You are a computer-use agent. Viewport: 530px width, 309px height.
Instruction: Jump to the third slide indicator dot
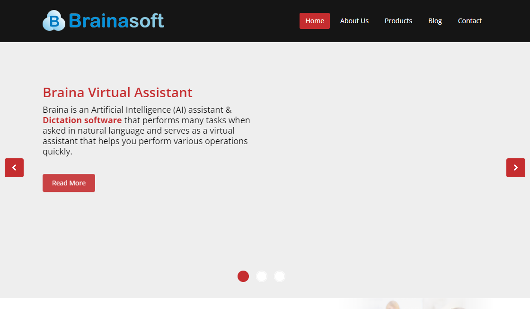pyautogui.click(x=280, y=276)
